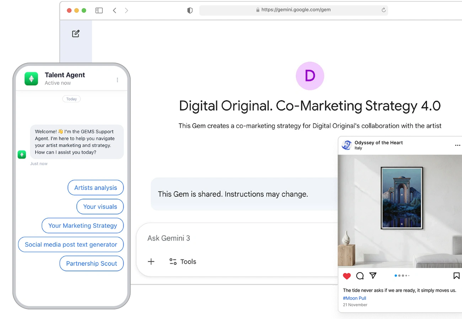Click the This Gem is shared notice

click(233, 194)
